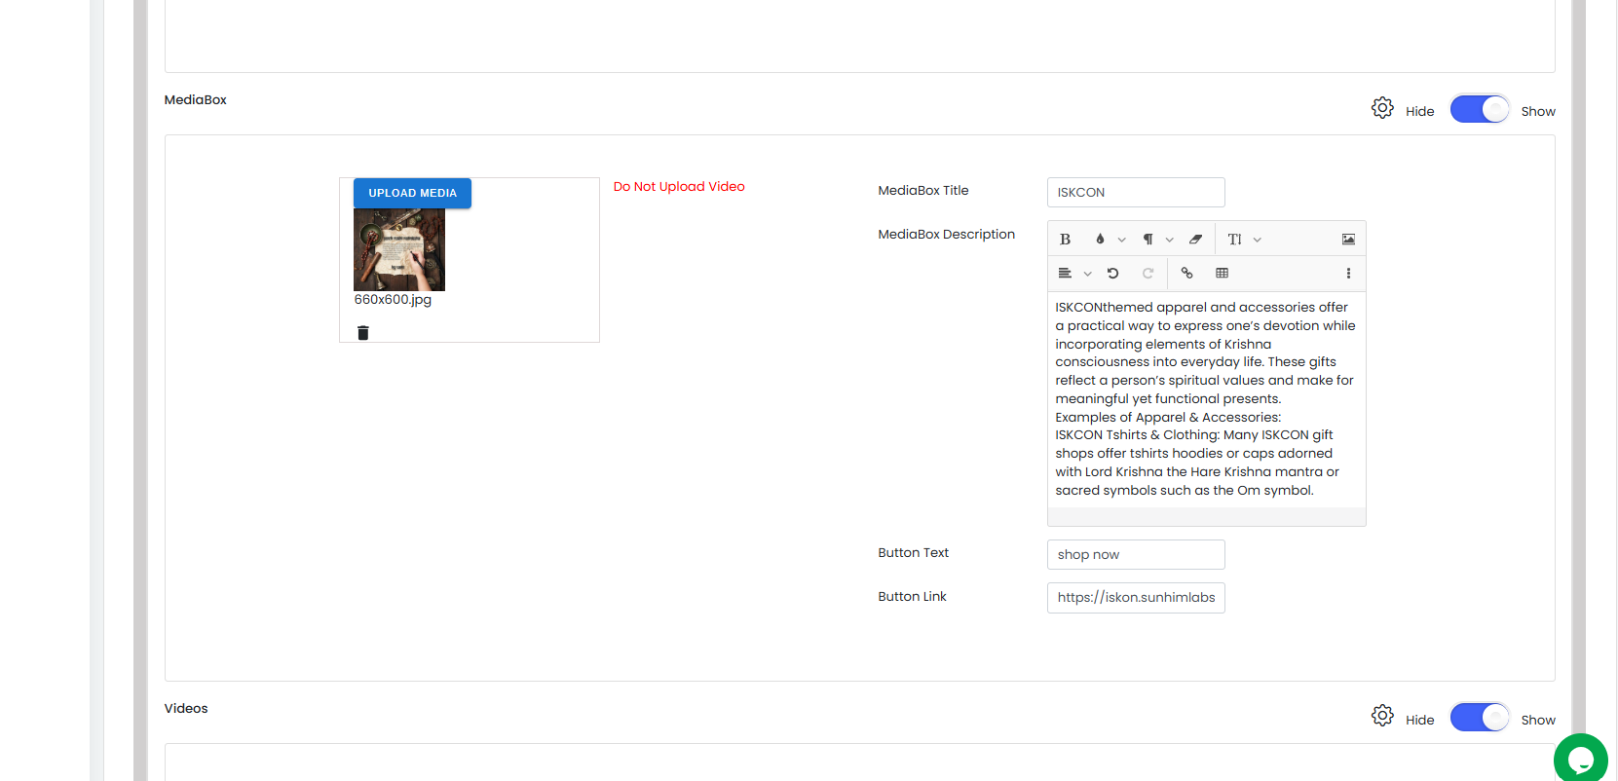Redo the last edit in the editor
1618x781 pixels.
tap(1148, 274)
